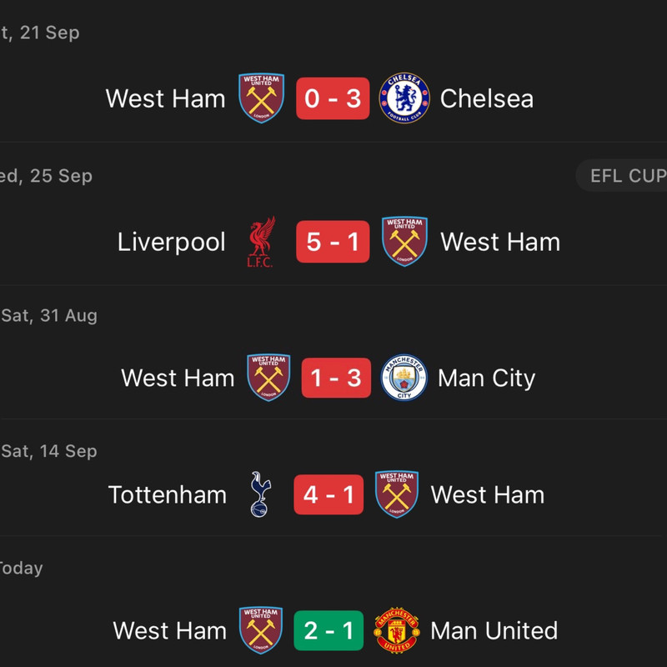Tap the Chelsea team name
Screen dimensions: 667x667
pyautogui.click(x=487, y=98)
